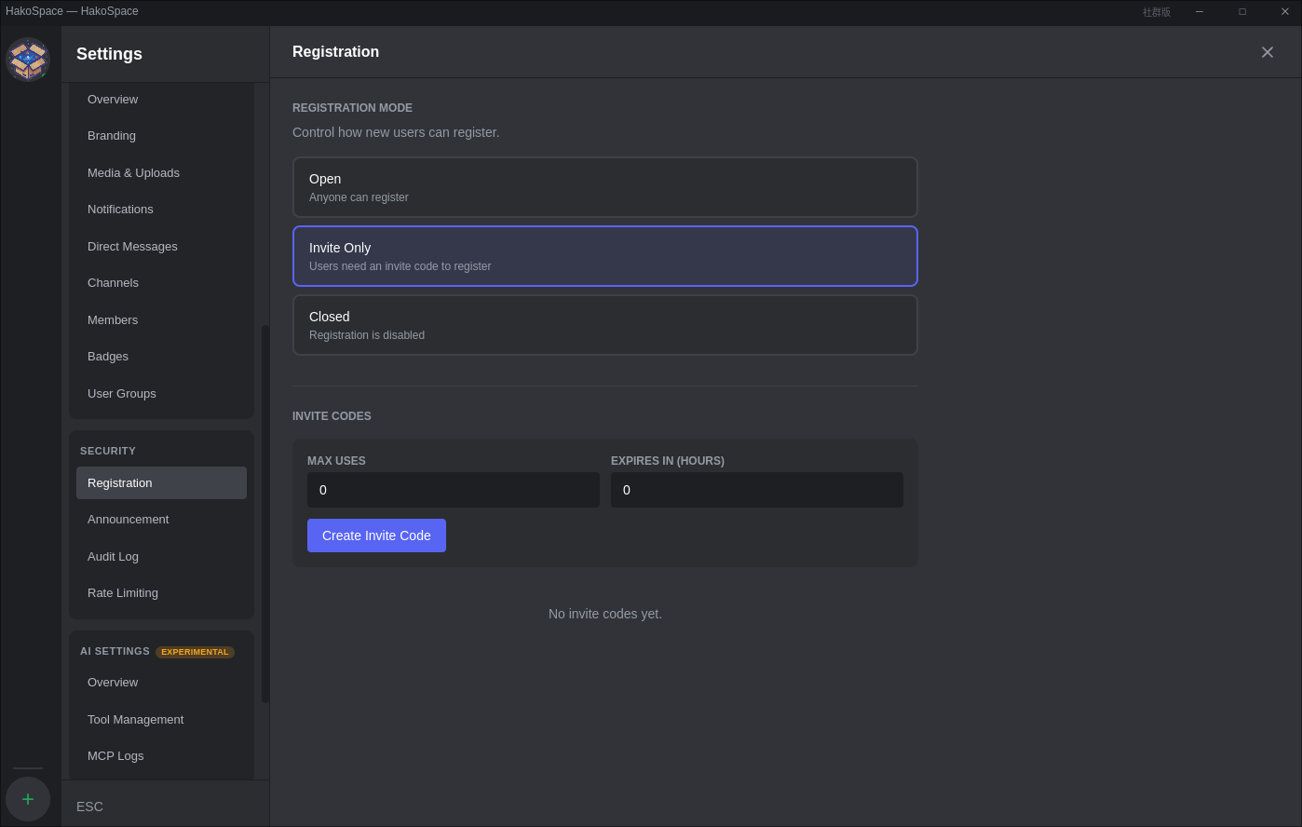Click the Expires In hours input field
Screen dimensions: 1302x827
click(x=757, y=490)
